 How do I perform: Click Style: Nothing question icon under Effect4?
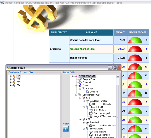pyautogui.click(x=91, y=110)
